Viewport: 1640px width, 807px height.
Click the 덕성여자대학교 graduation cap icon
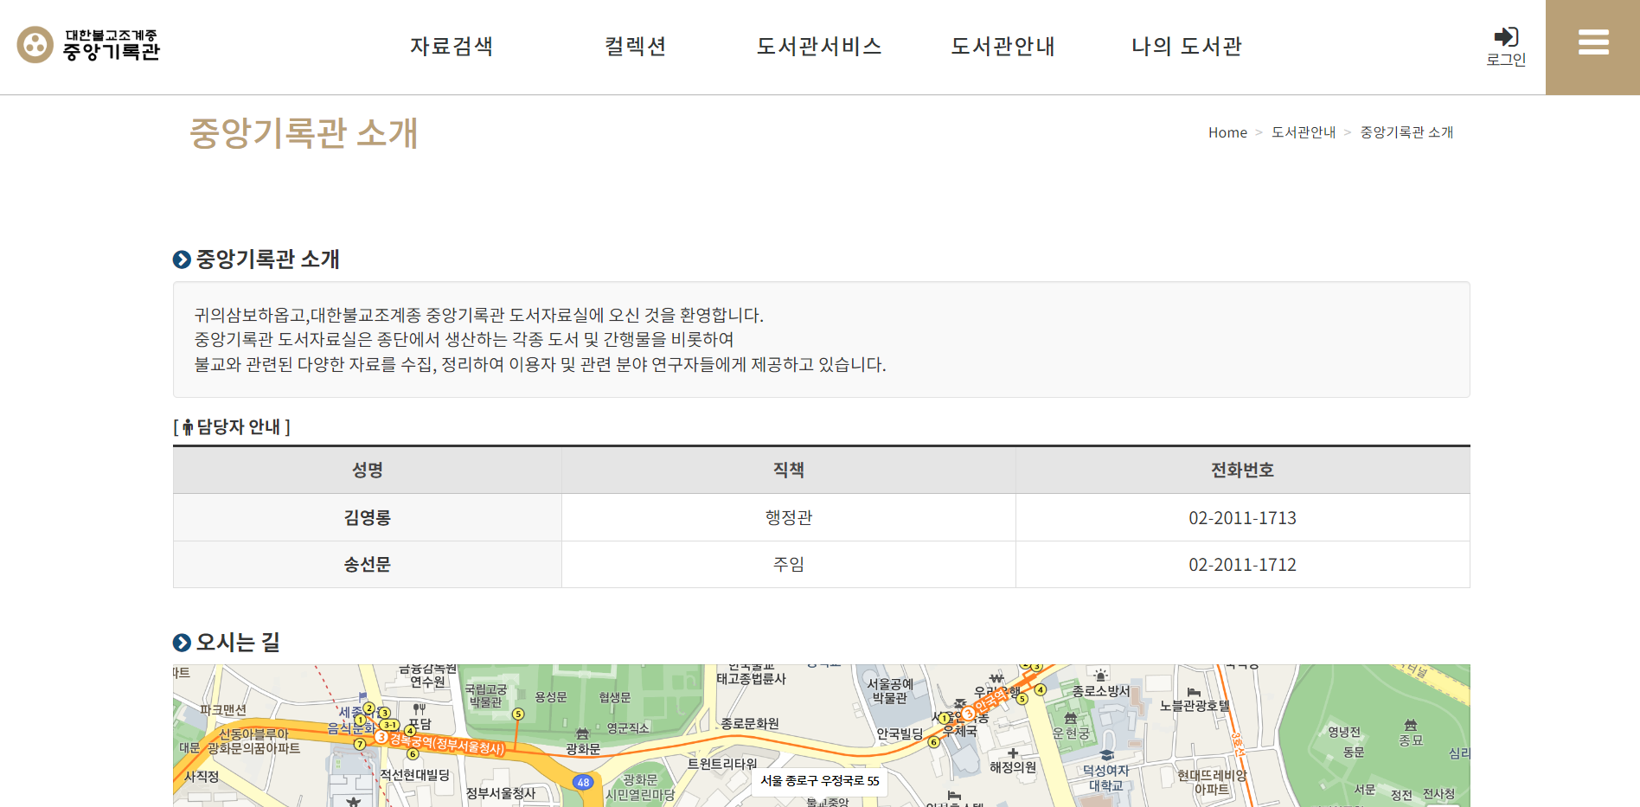(x=1106, y=755)
